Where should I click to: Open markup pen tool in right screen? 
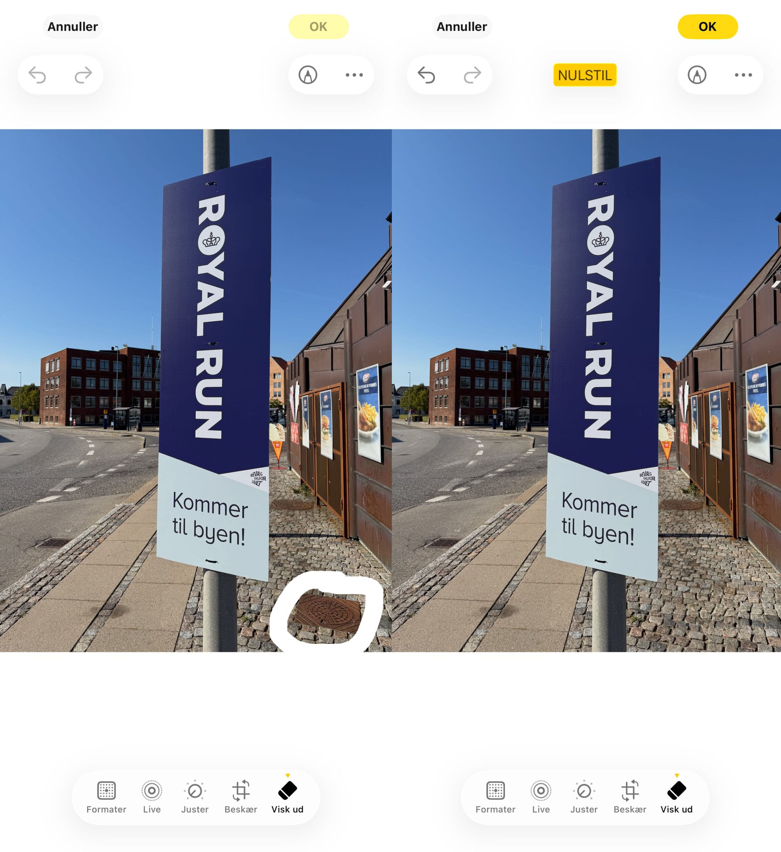coord(697,75)
